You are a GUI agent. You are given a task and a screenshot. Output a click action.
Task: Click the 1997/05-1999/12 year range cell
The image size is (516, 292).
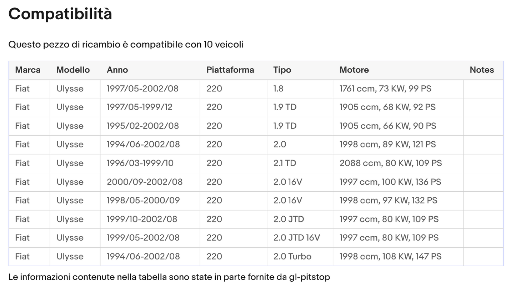pyautogui.click(x=140, y=107)
